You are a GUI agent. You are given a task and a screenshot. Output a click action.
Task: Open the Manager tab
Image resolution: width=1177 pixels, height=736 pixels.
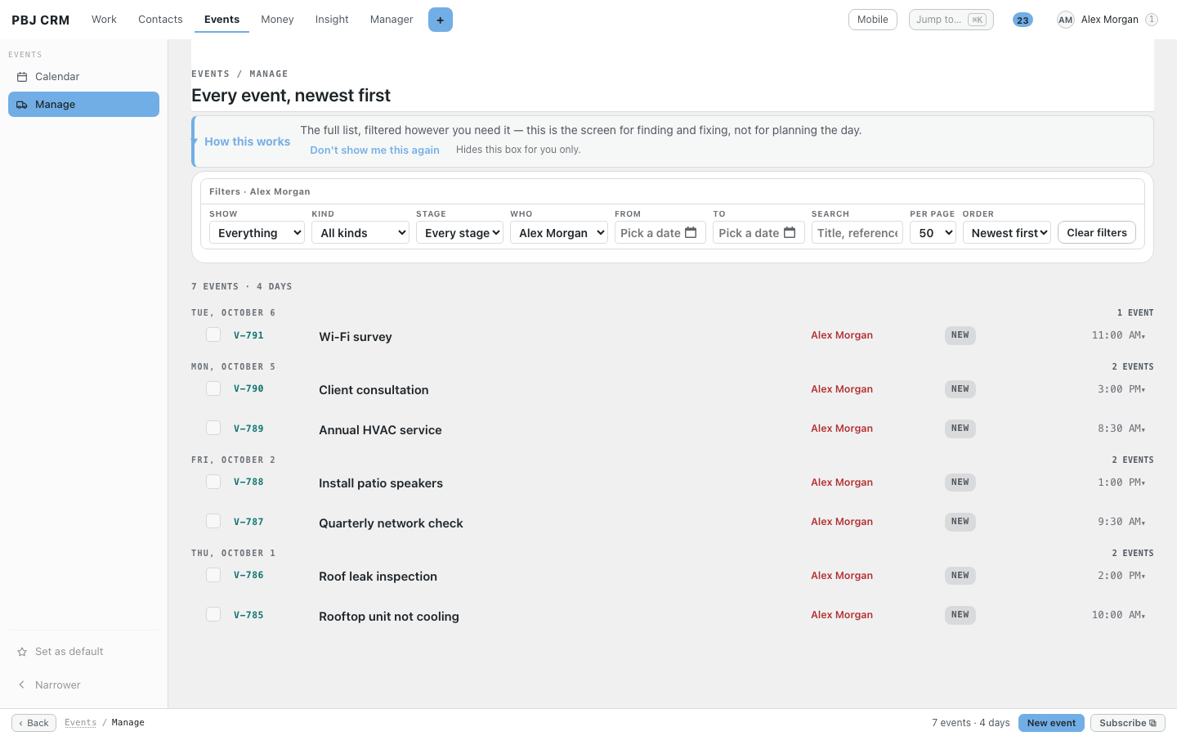point(392,20)
